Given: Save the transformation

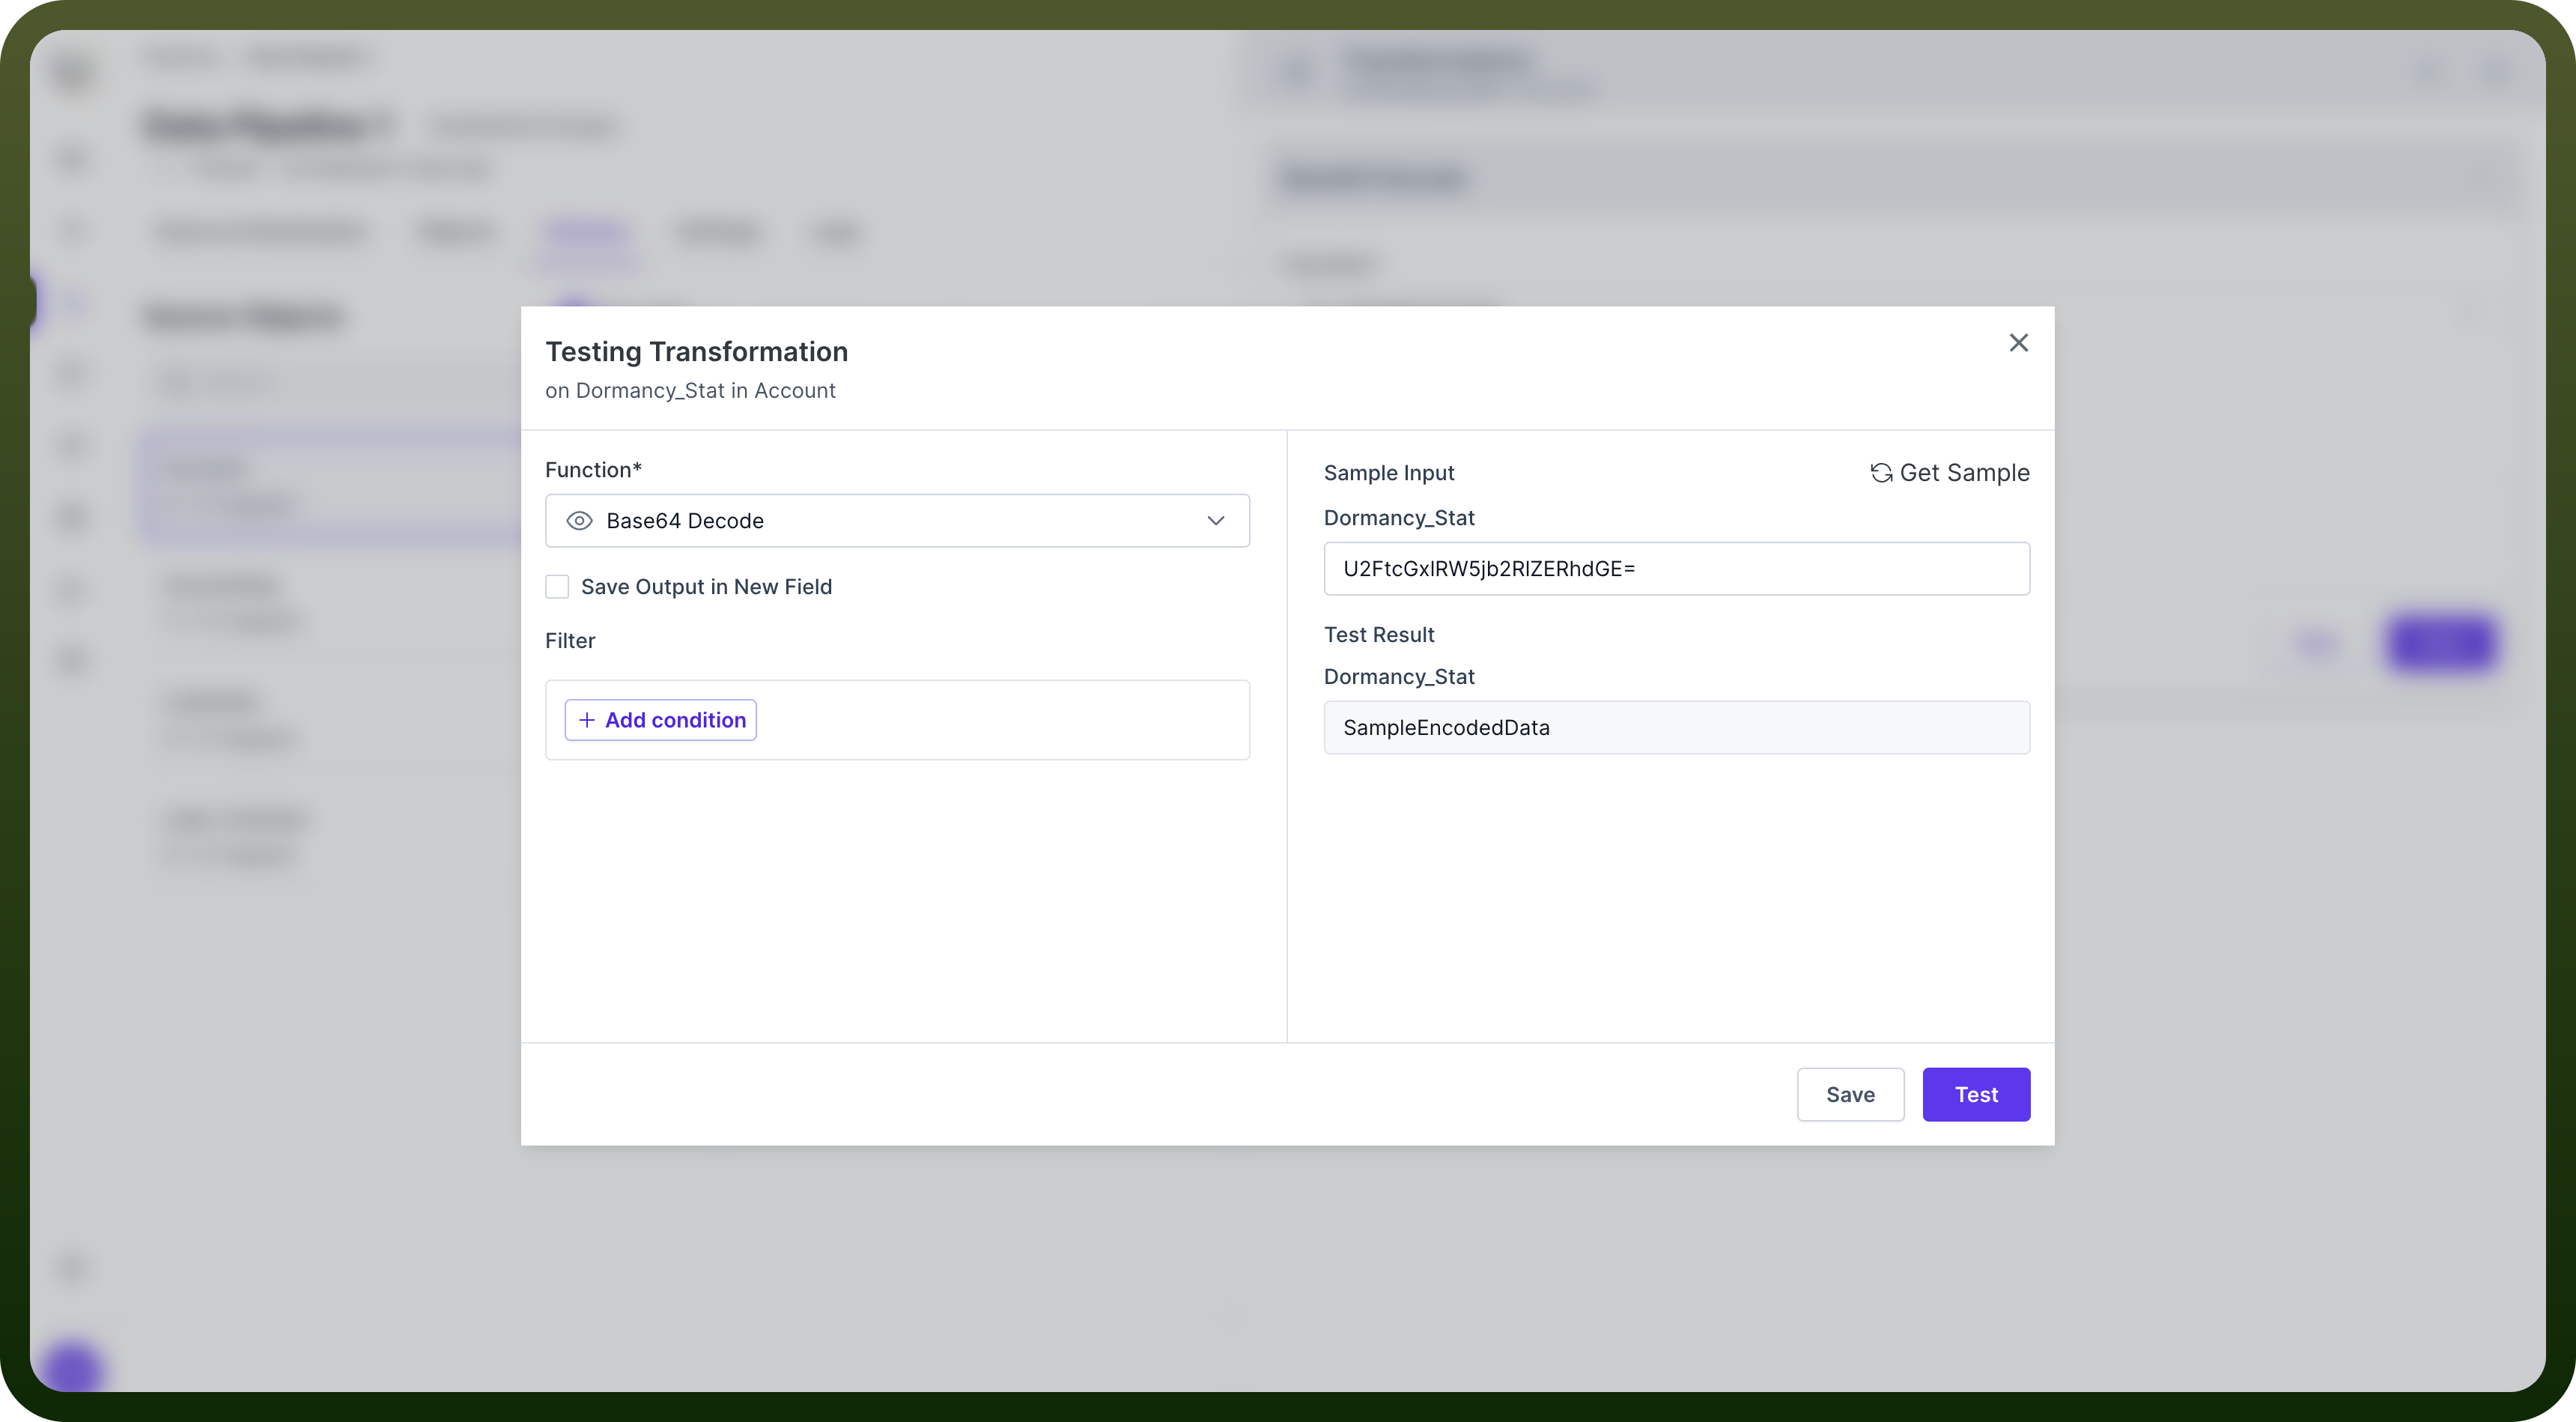Looking at the screenshot, I should tap(1850, 1095).
